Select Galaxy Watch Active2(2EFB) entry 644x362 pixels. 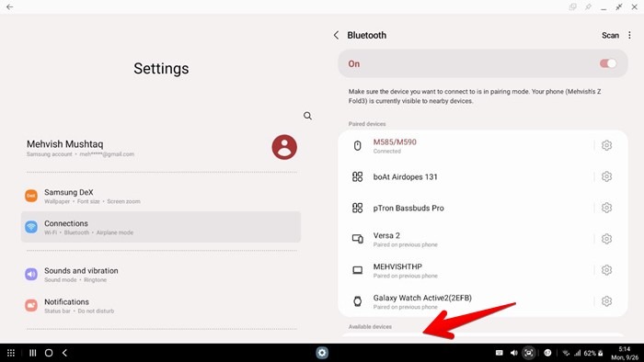point(466,301)
